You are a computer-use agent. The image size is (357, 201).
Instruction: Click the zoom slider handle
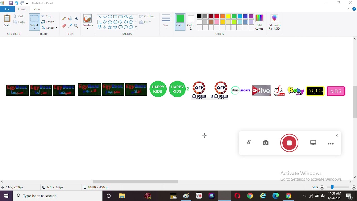[x=332, y=187]
